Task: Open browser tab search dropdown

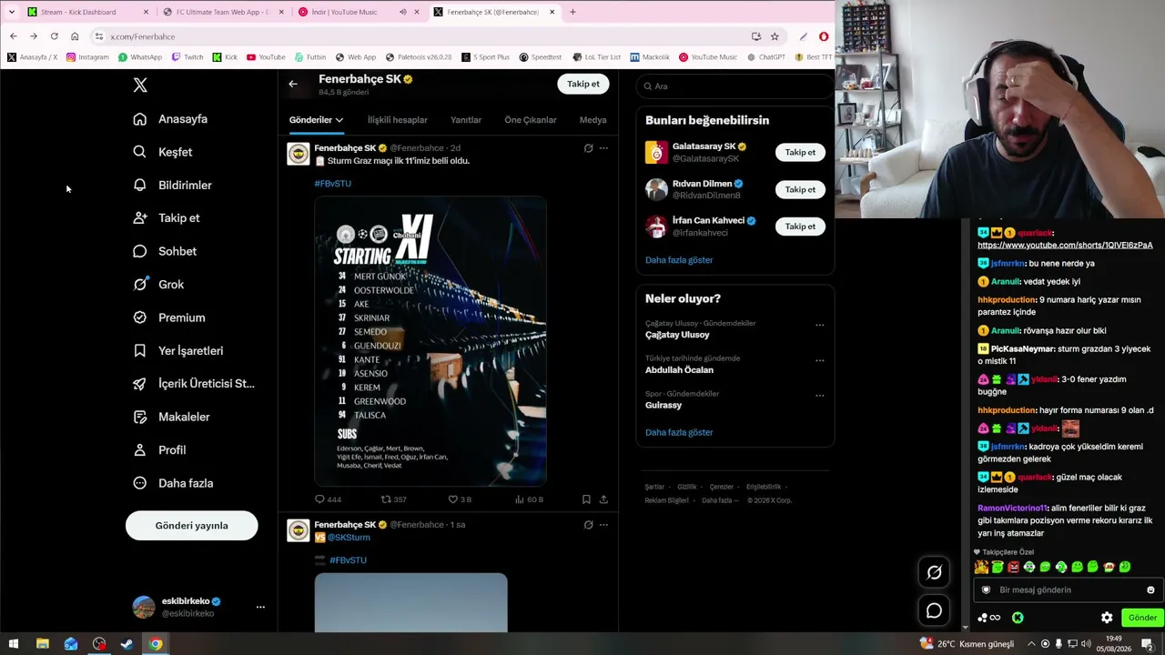Action: [11, 12]
